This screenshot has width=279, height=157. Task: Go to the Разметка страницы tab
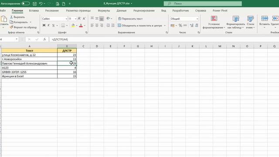78,10
